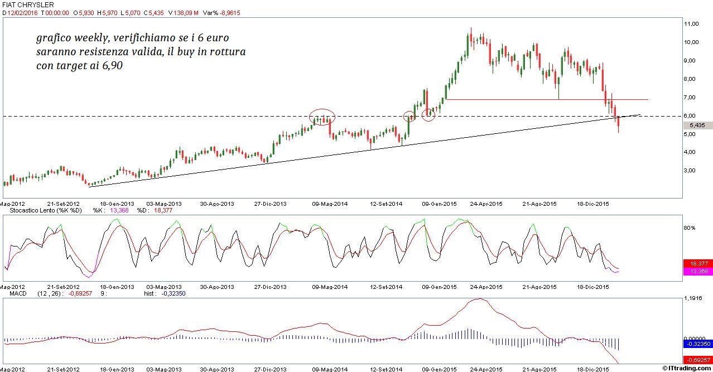The width and height of the screenshot is (713, 372).
Task: Click the latest candlestick at chart's right edge
Action: [x=618, y=125]
